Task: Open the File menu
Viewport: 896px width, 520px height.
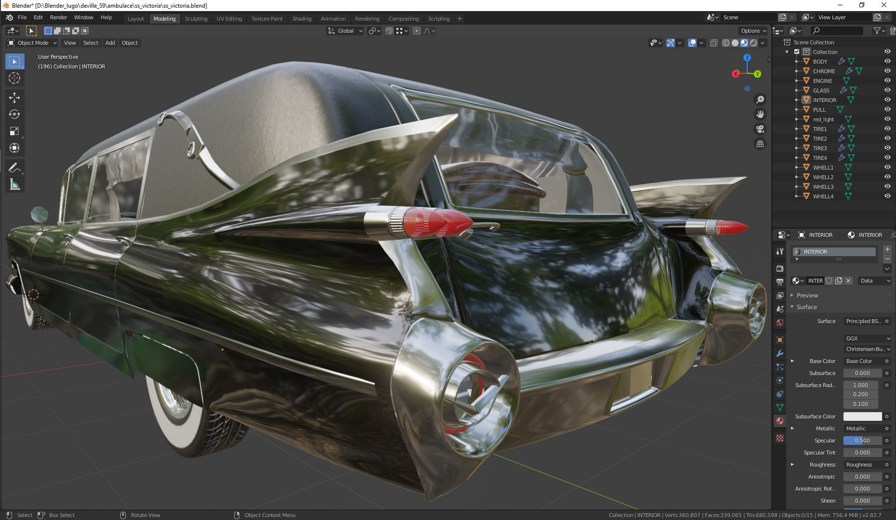Action: (22, 17)
